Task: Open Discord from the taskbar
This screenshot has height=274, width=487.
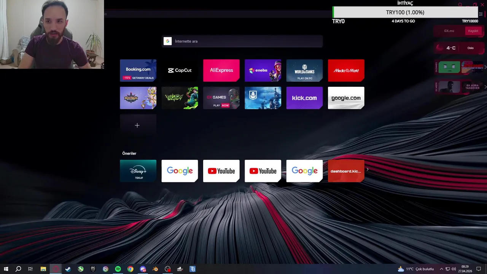Action: pyautogui.click(x=143, y=269)
